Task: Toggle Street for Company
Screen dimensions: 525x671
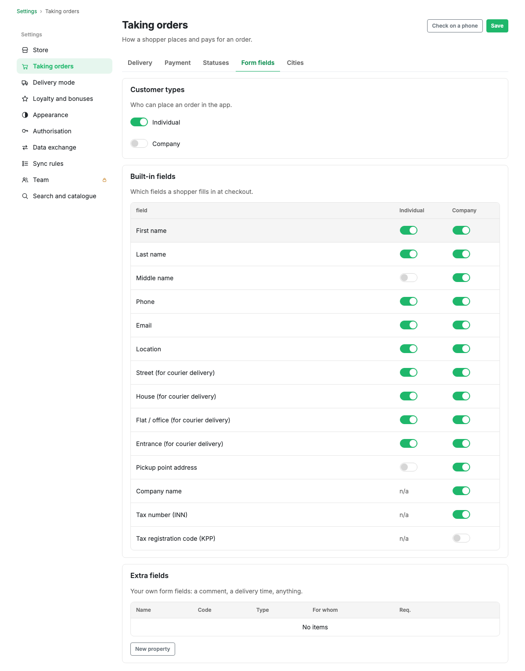Action: click(461, 372)
